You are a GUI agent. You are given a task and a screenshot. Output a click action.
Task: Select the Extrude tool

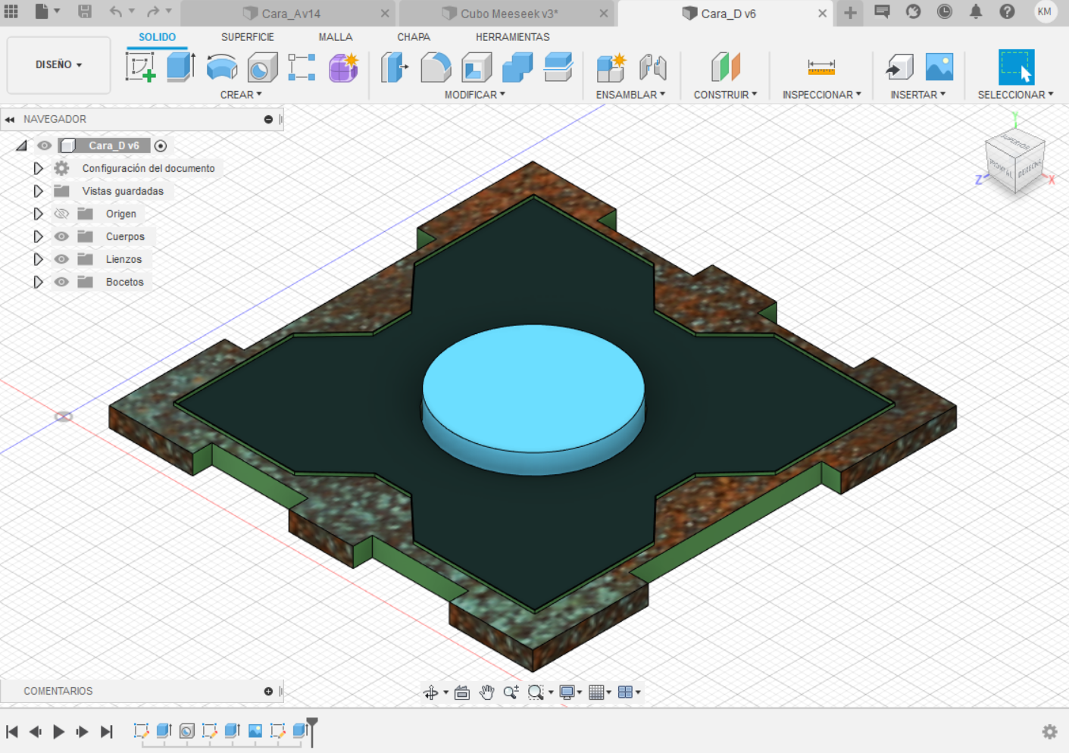pyautogui.click(x=181, y=67)
